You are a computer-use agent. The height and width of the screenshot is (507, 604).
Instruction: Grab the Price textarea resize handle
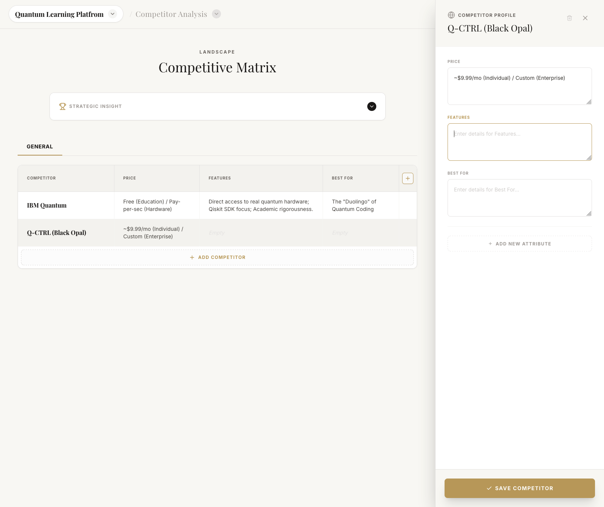coord(589,102)
